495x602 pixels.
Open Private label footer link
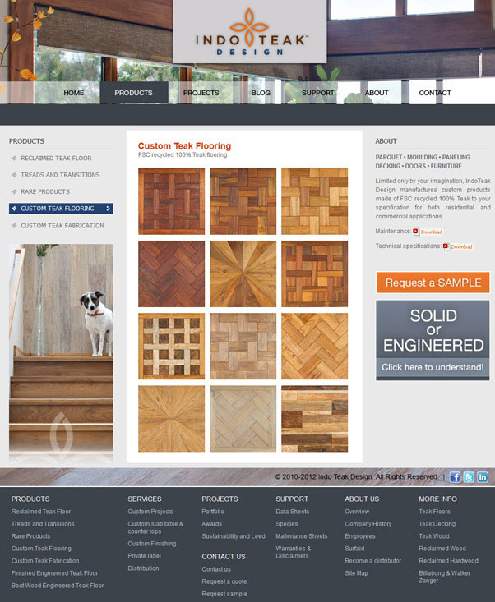point(144,556)
